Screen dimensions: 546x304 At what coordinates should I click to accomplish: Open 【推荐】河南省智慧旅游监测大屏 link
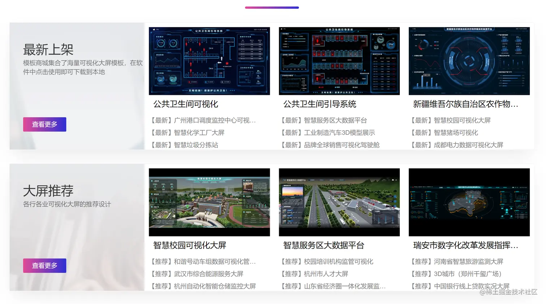point(456,262)
